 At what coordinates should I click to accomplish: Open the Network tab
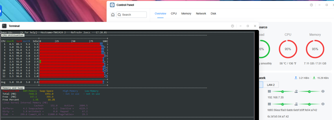point(201,14)
